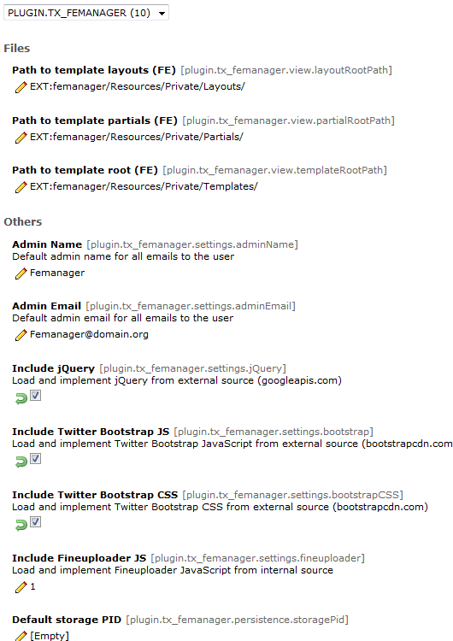Reset Twitter Bootstrap CSS with green arrow
Screen dimensions: 453x641
click(x=21, y=525)
